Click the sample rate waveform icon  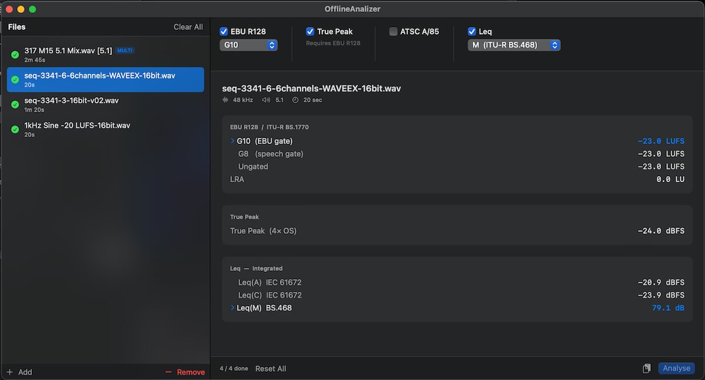(225, 100)
